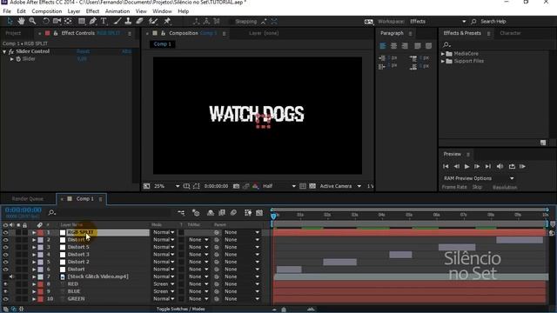The height and width of the screenshot is (313, 557).
Task: Click the timeline layer search icon
Action: pyautogui.click(x=52, y=212)
